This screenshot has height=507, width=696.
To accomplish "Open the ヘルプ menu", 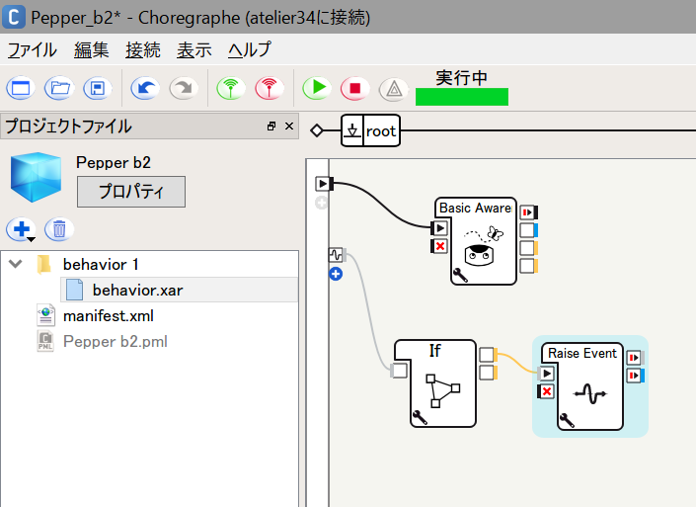I will [250, 49].
